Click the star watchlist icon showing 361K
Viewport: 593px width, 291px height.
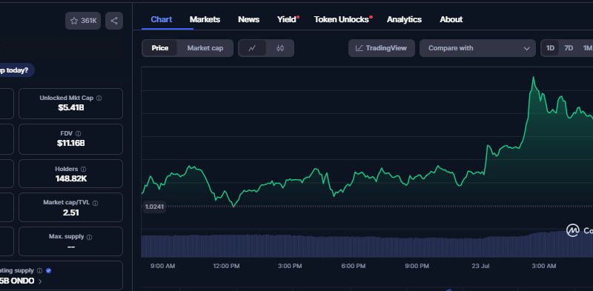click(83, 21)
